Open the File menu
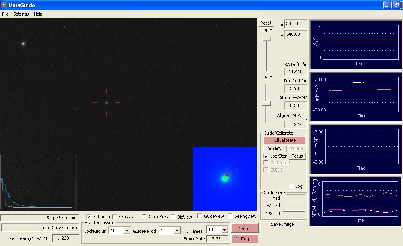403x246 pixels. coord(5,14)
